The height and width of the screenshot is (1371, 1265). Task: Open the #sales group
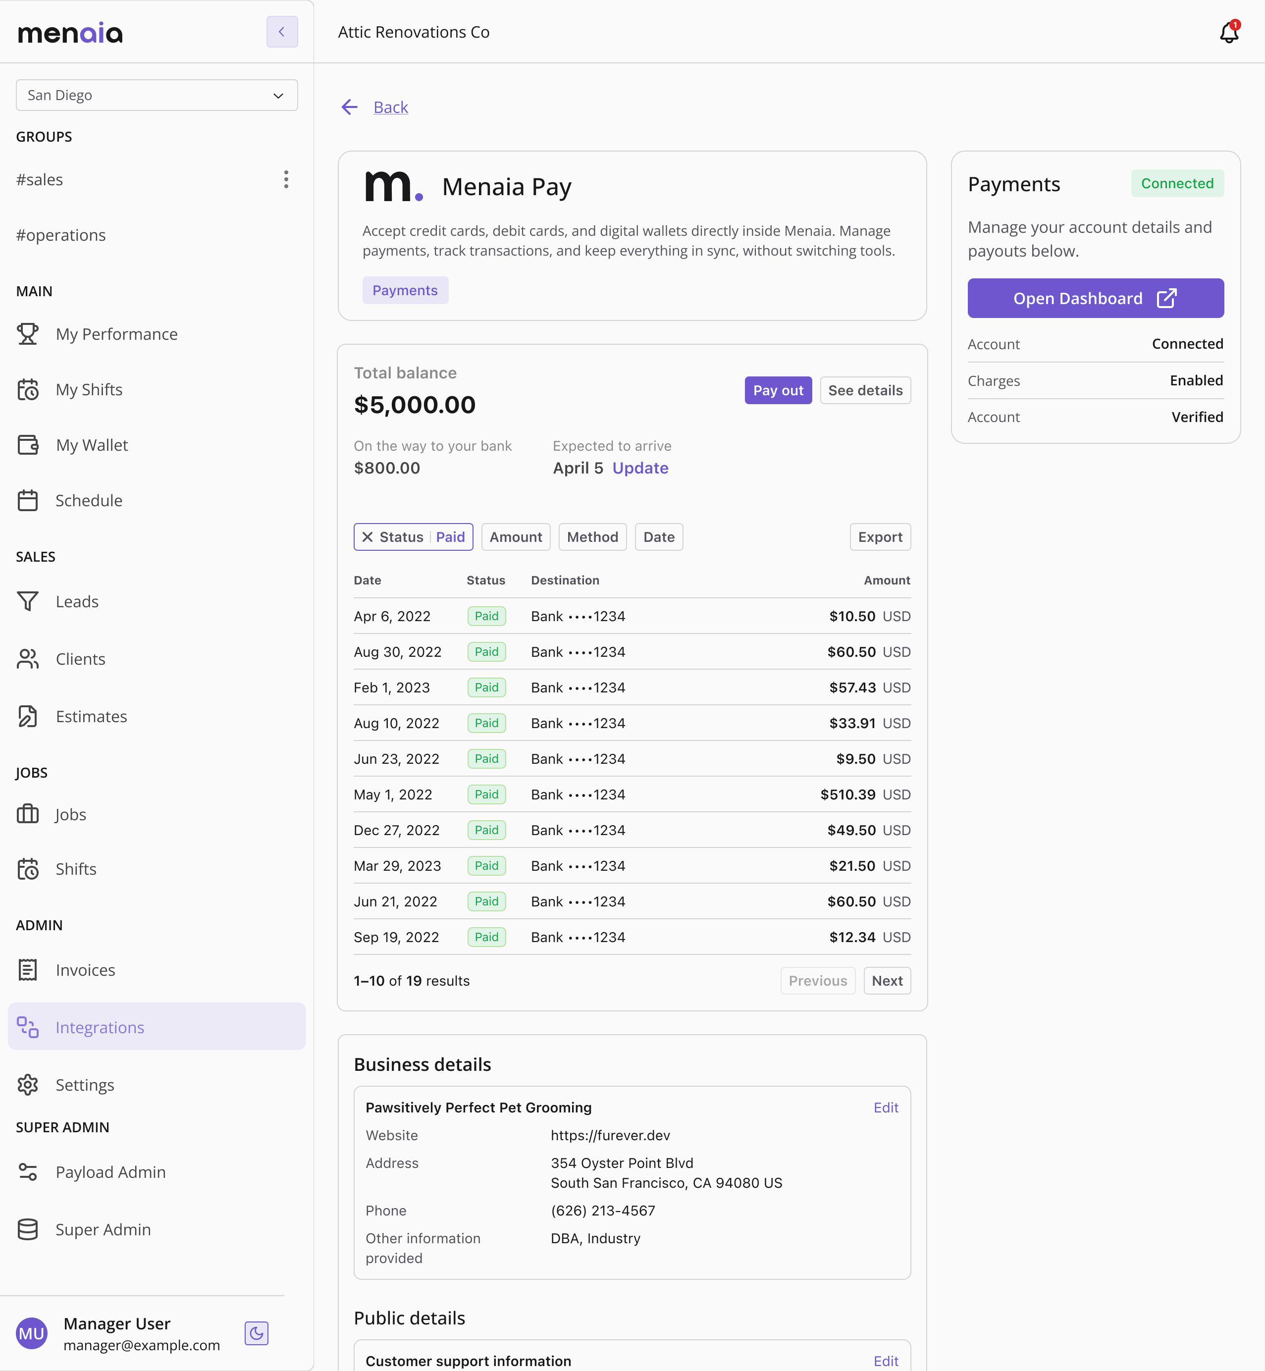tap(40, 179)
